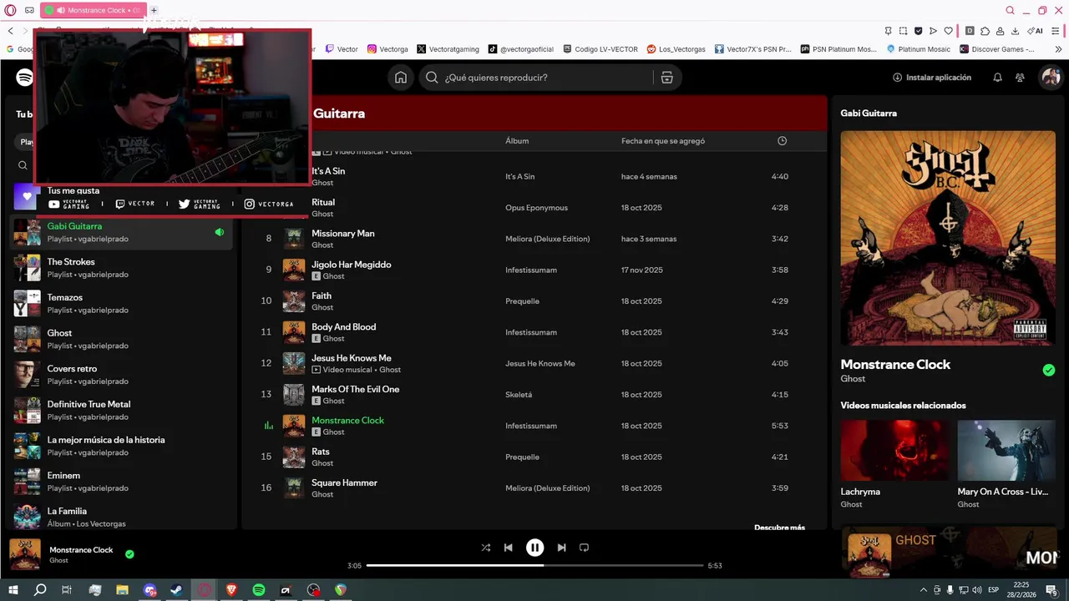This screenshot has width=1069, height=601.
Task: Open browser extensions puzzle icon
Action: [985, 31]
